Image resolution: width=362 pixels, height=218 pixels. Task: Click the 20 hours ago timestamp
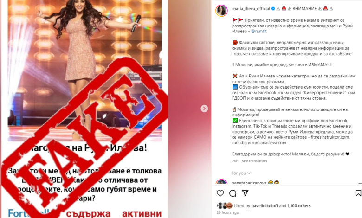(227, 212)
